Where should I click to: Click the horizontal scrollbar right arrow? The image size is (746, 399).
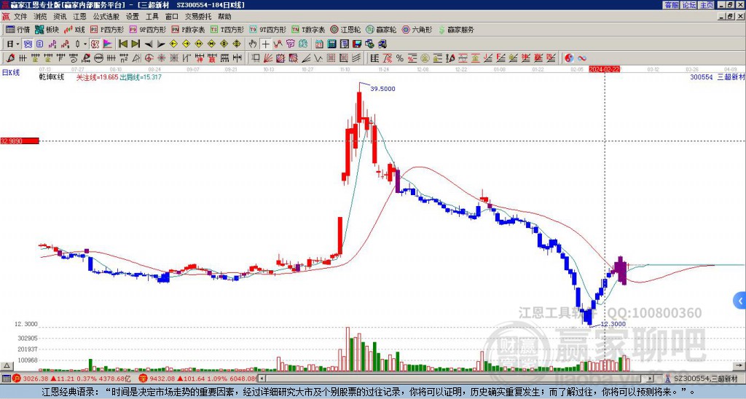click(x=651, y=379)
